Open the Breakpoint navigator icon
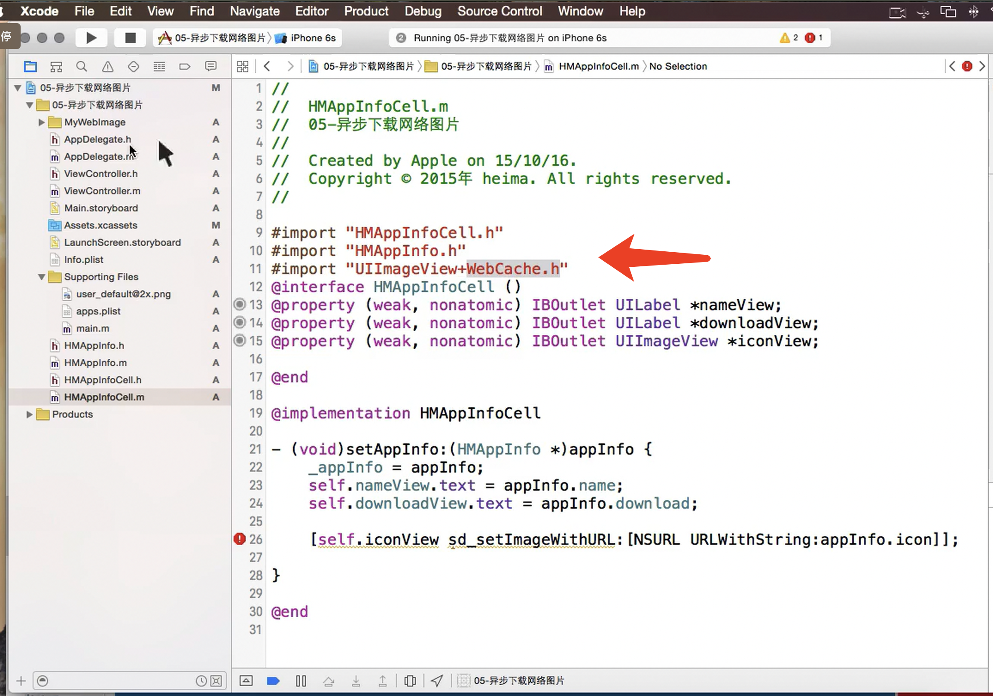Image resolution: width=993 pixels, height=696 pixels. coord(185,67)
